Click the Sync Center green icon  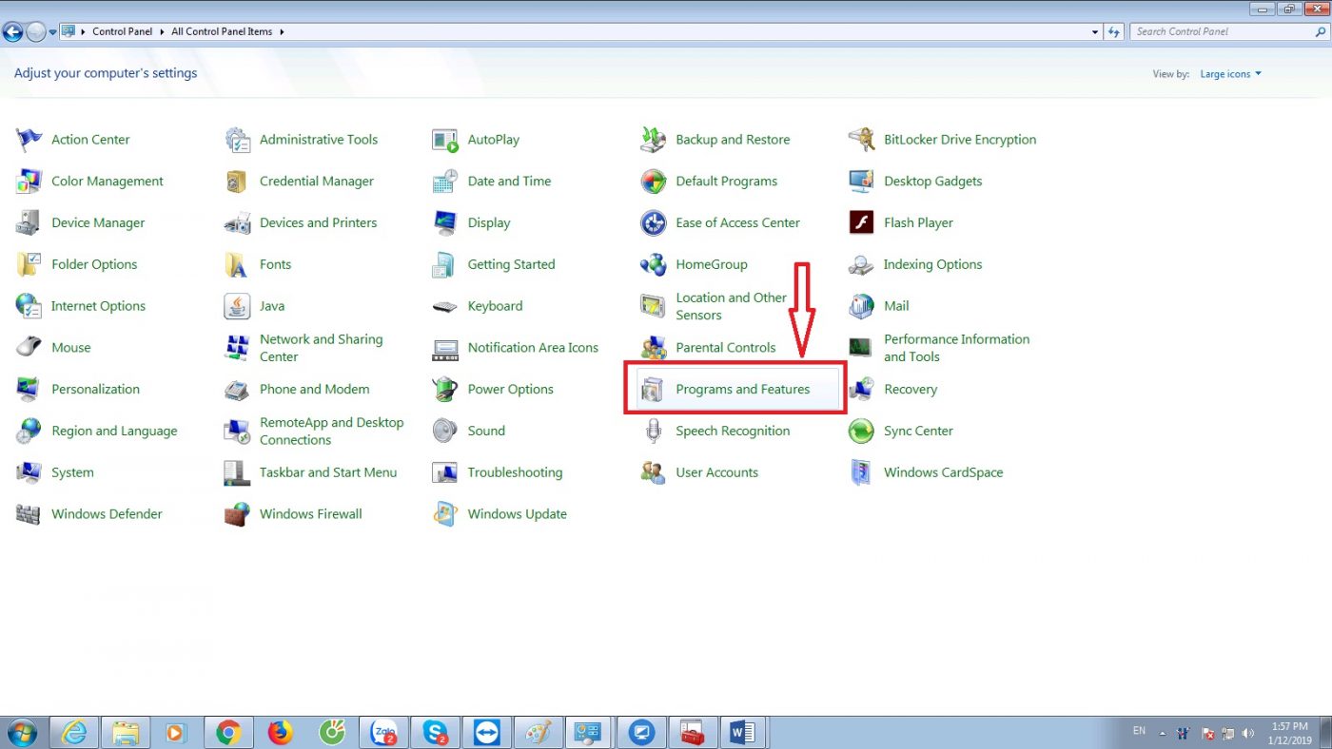point(861,432)
